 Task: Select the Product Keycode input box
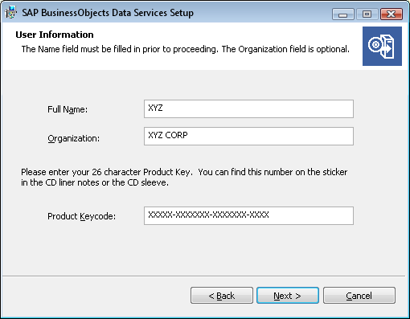(248, 215)
